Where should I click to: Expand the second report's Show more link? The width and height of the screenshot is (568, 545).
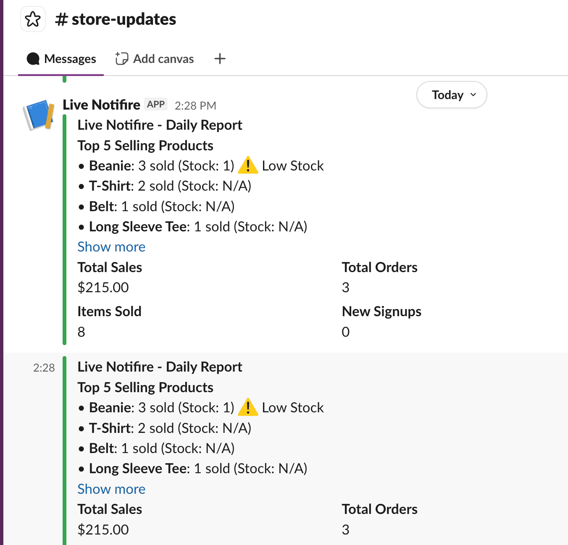[111, 489]
